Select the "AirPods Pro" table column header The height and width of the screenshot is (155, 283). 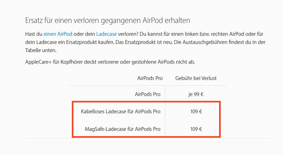coord(150,78)
